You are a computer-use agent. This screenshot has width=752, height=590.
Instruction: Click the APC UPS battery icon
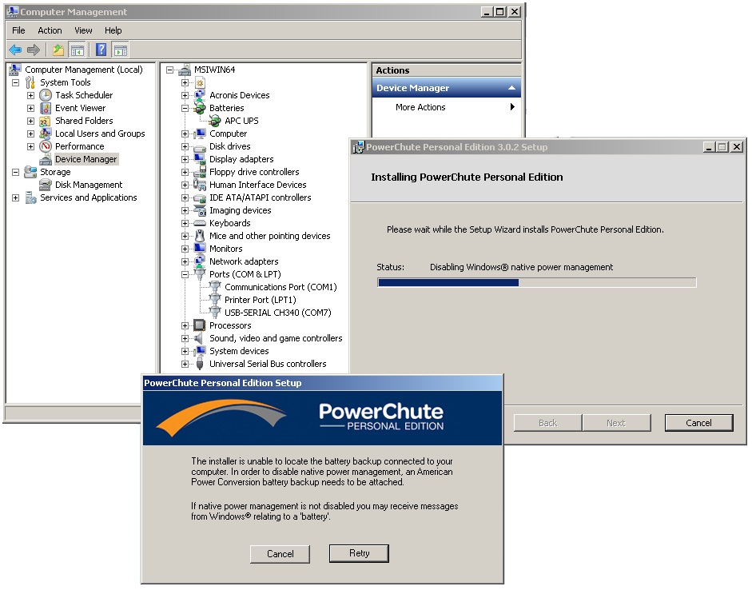pos(215,121)
